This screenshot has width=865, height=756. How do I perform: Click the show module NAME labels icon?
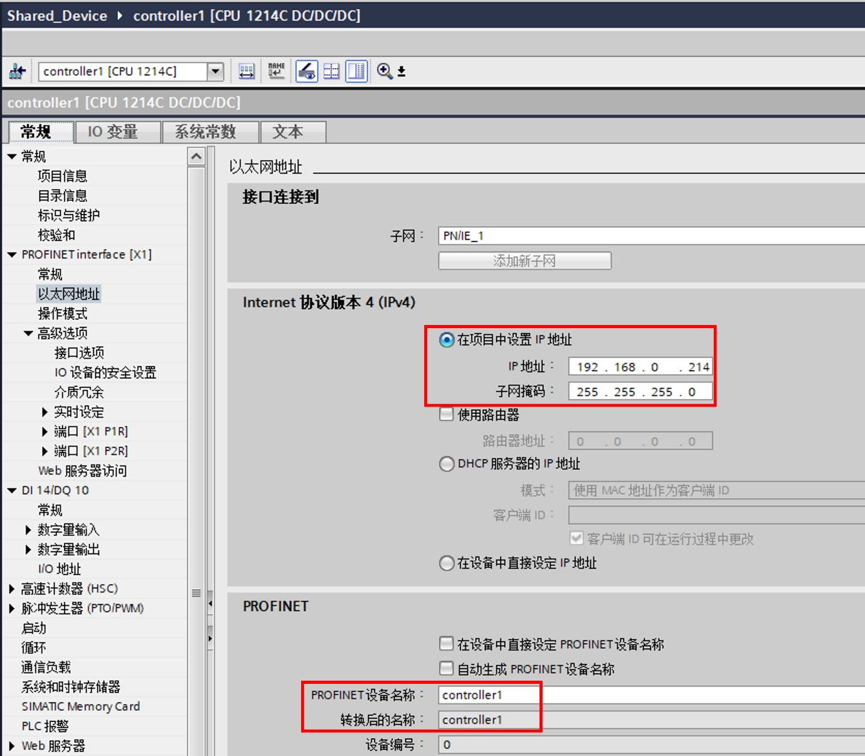(x=276, y=71)
